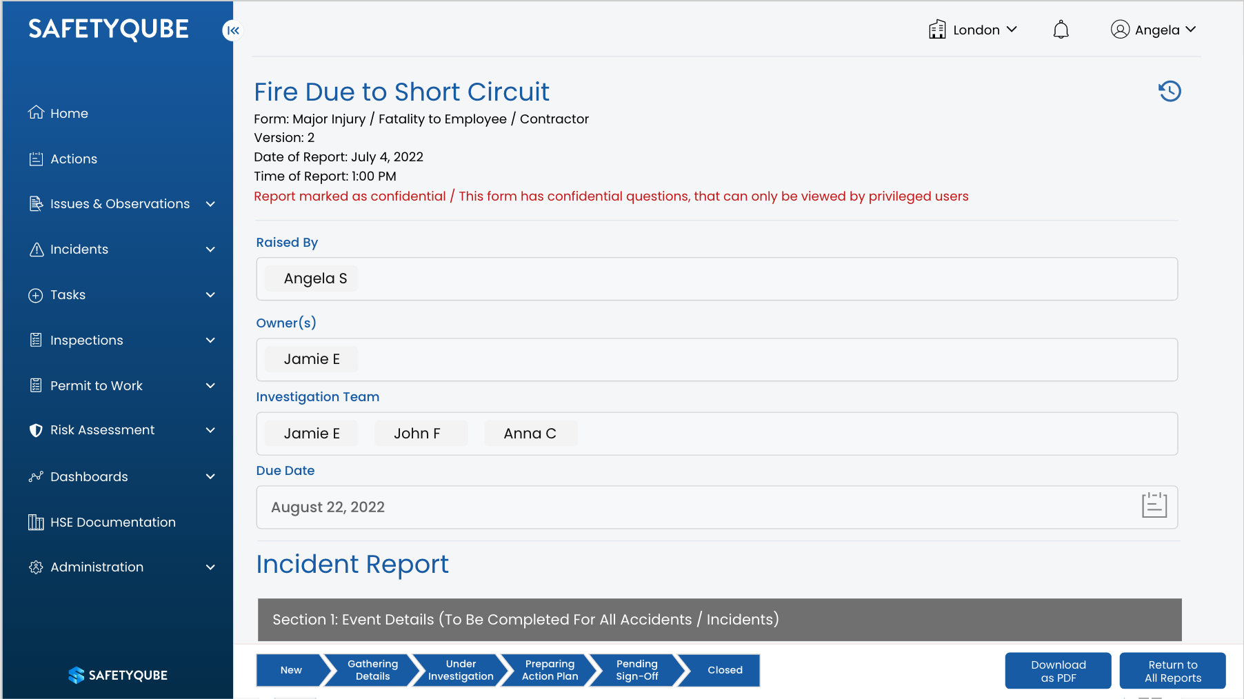
Task: Click Download as PDF button
Action: 1059,671
